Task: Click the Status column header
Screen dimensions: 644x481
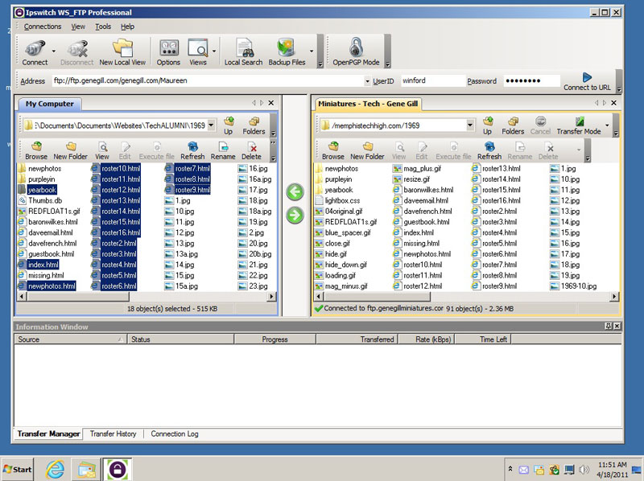Action: pyautogui.click(x=180, y=339)
